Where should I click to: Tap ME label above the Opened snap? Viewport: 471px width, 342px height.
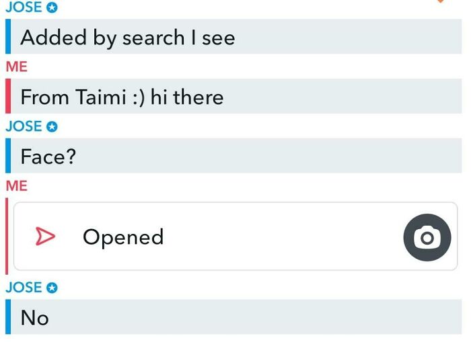pos(16,186)
